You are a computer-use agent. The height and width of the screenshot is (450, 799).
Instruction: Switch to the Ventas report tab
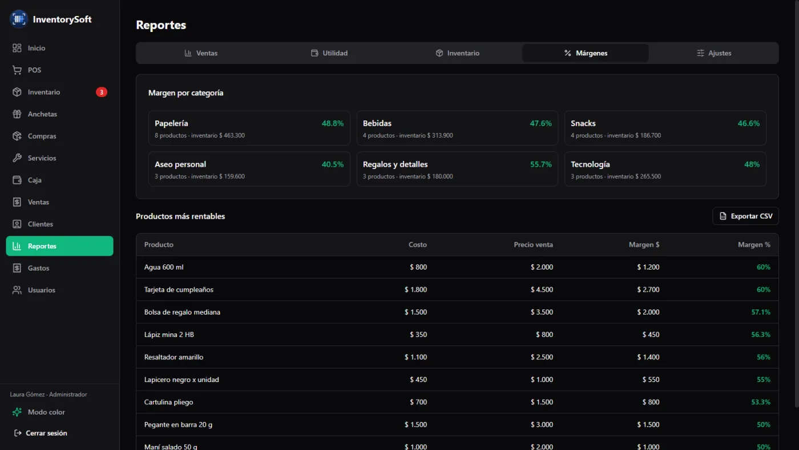point(201,53)
